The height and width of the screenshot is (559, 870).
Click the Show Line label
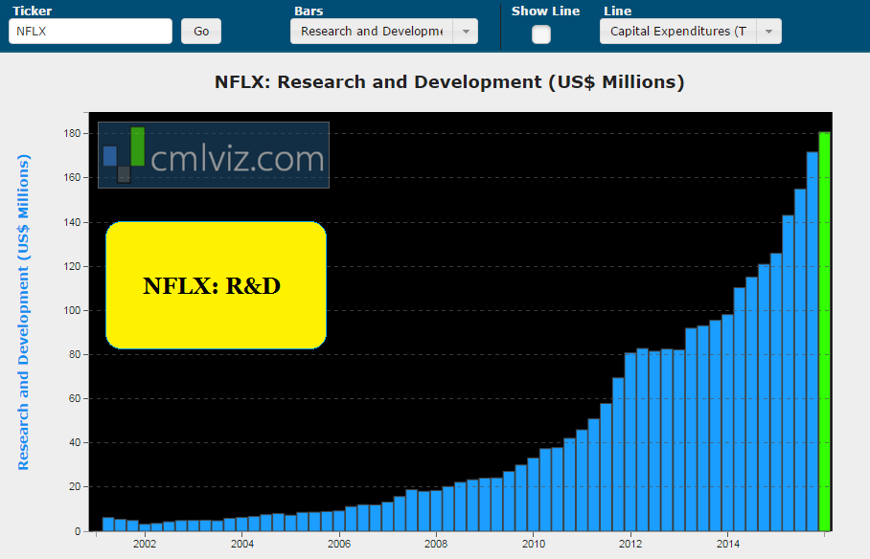pos(545,11)
